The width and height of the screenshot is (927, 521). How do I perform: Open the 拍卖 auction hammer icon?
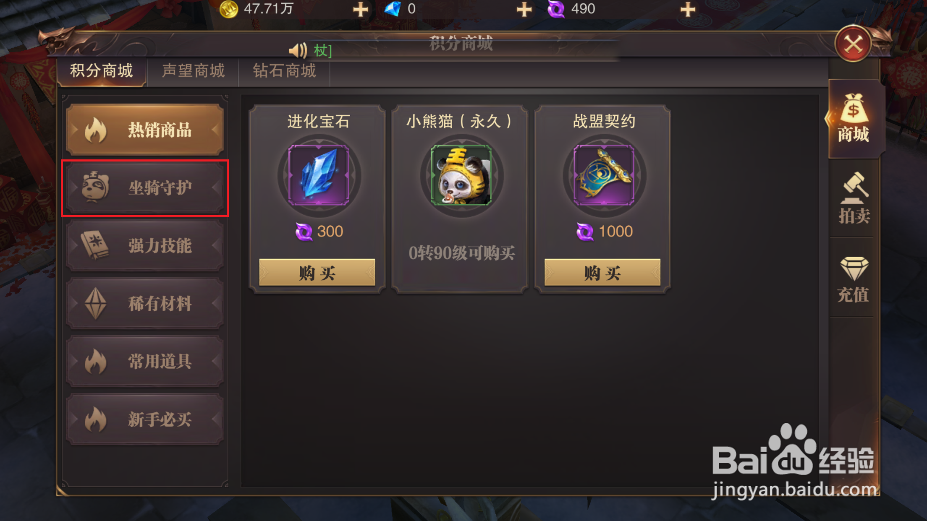tap(854, 198)
